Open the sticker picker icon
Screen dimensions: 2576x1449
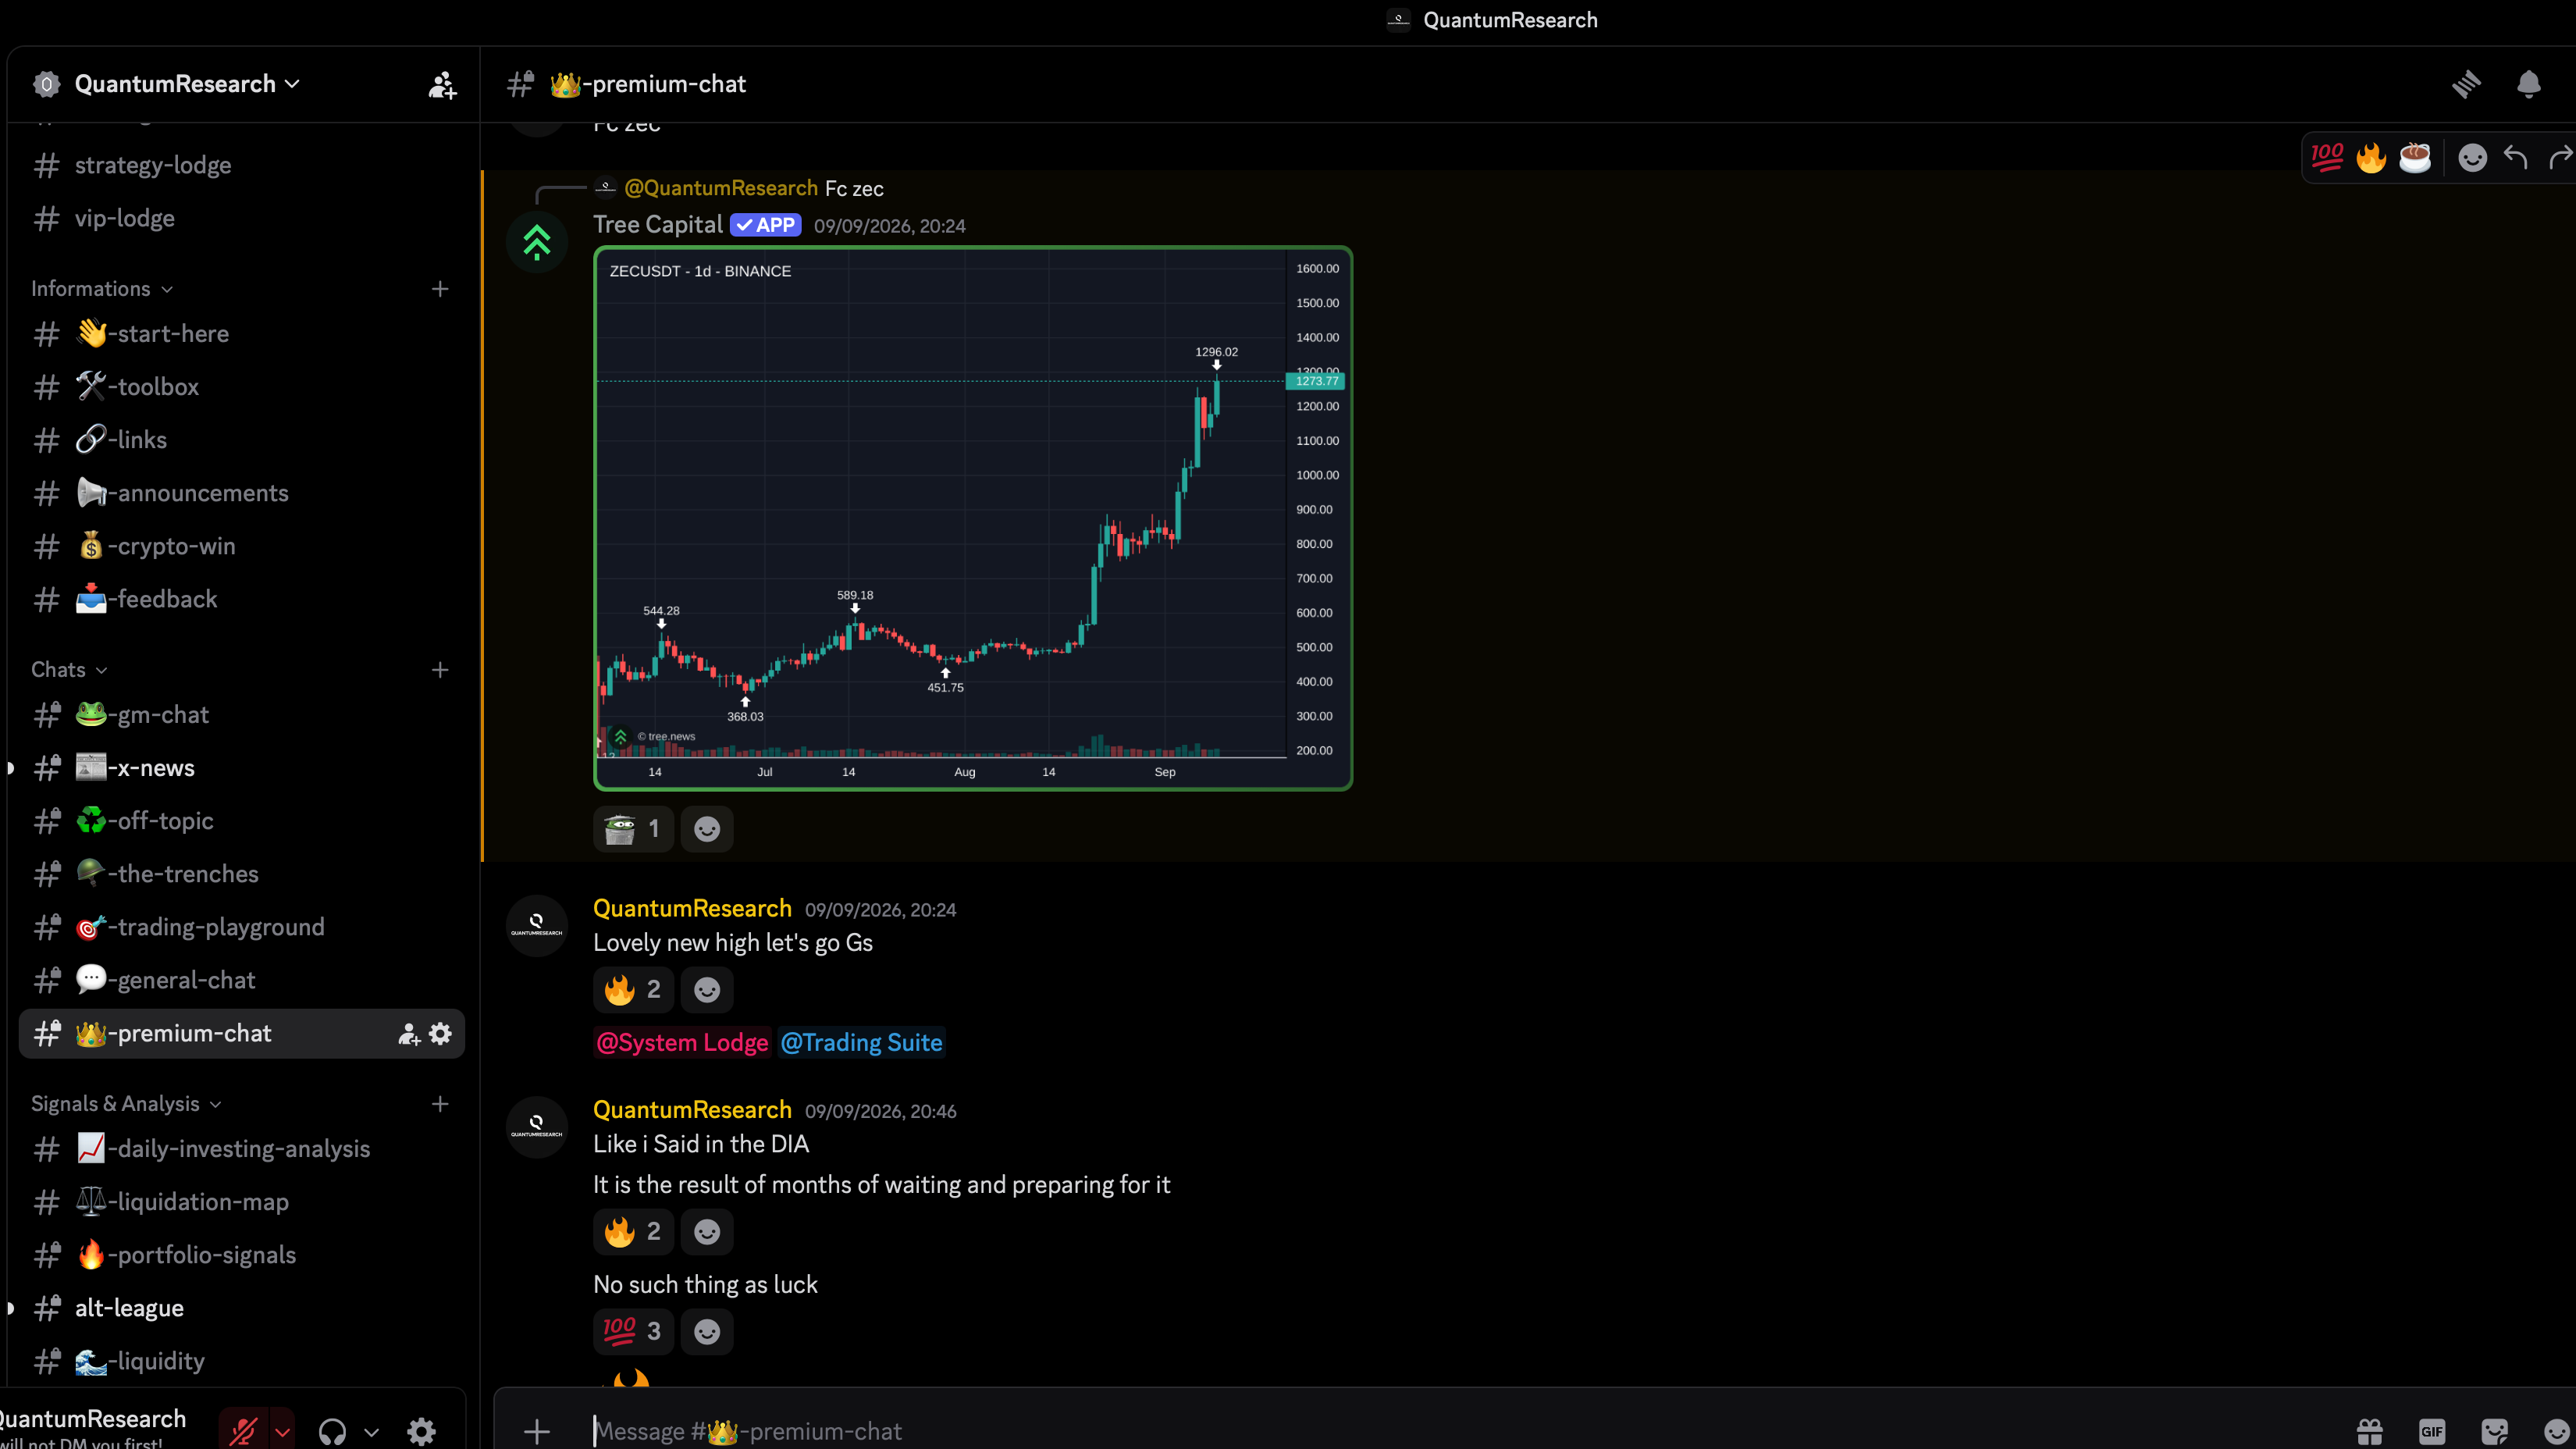[2495, 1432]
